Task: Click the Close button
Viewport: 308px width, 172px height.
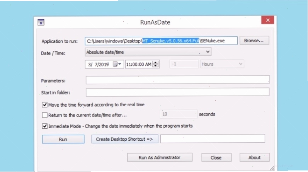Action: (216, 158)
